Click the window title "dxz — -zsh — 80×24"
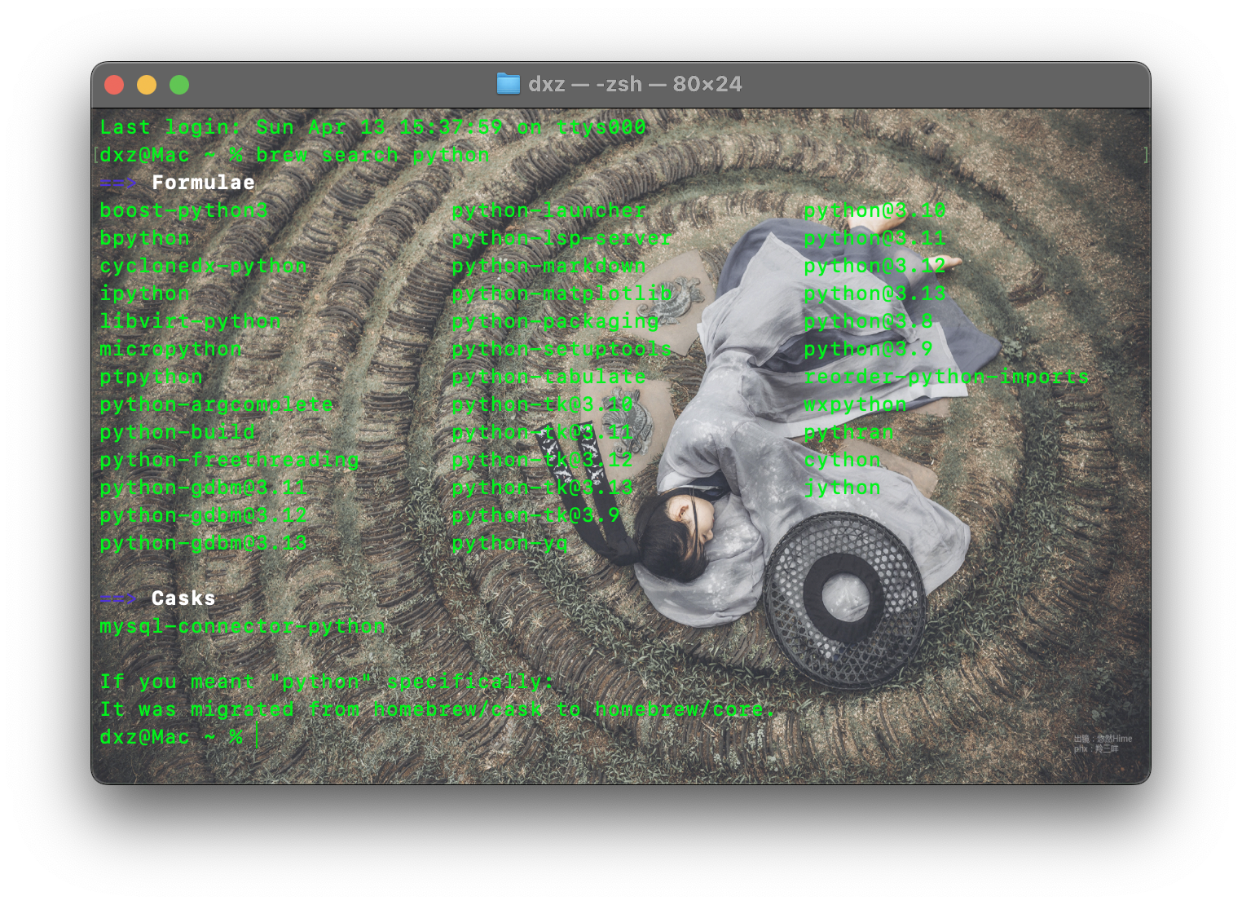 pyautogui.click(x=634, y=84)
